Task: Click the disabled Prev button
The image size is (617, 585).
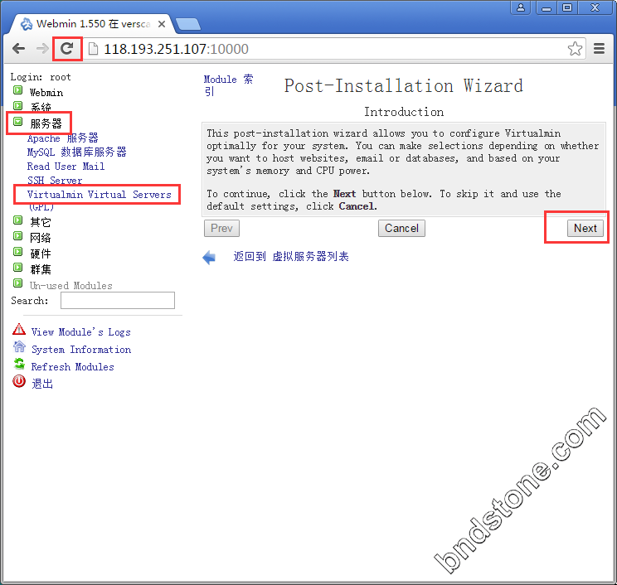Action: tap(221, 228)
